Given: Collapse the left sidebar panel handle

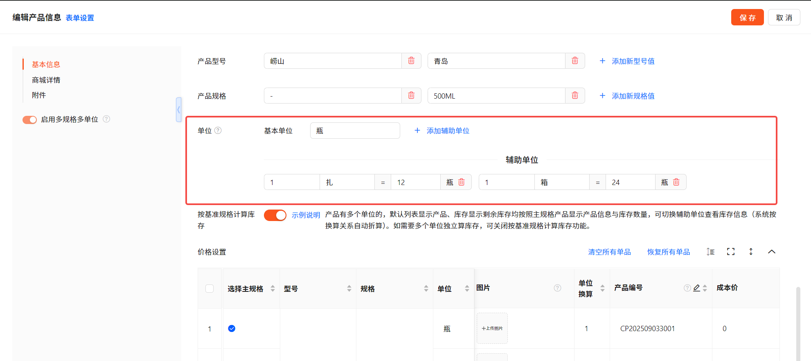Looking at the screenshot, I should (178, 110).
